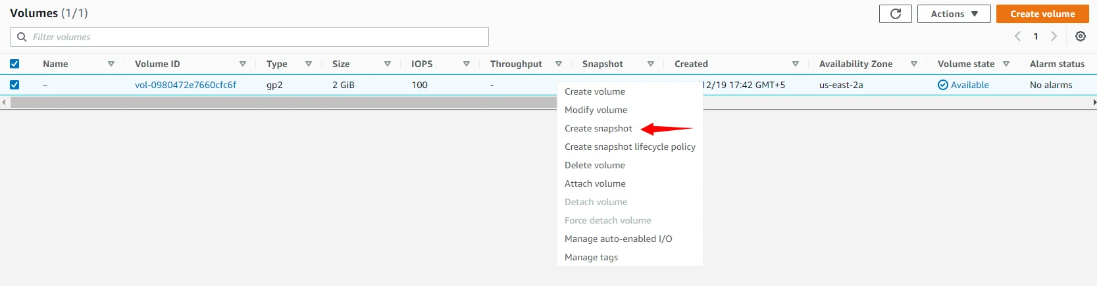
Task: Sort by Size column arrow
Action: point(387,64)
